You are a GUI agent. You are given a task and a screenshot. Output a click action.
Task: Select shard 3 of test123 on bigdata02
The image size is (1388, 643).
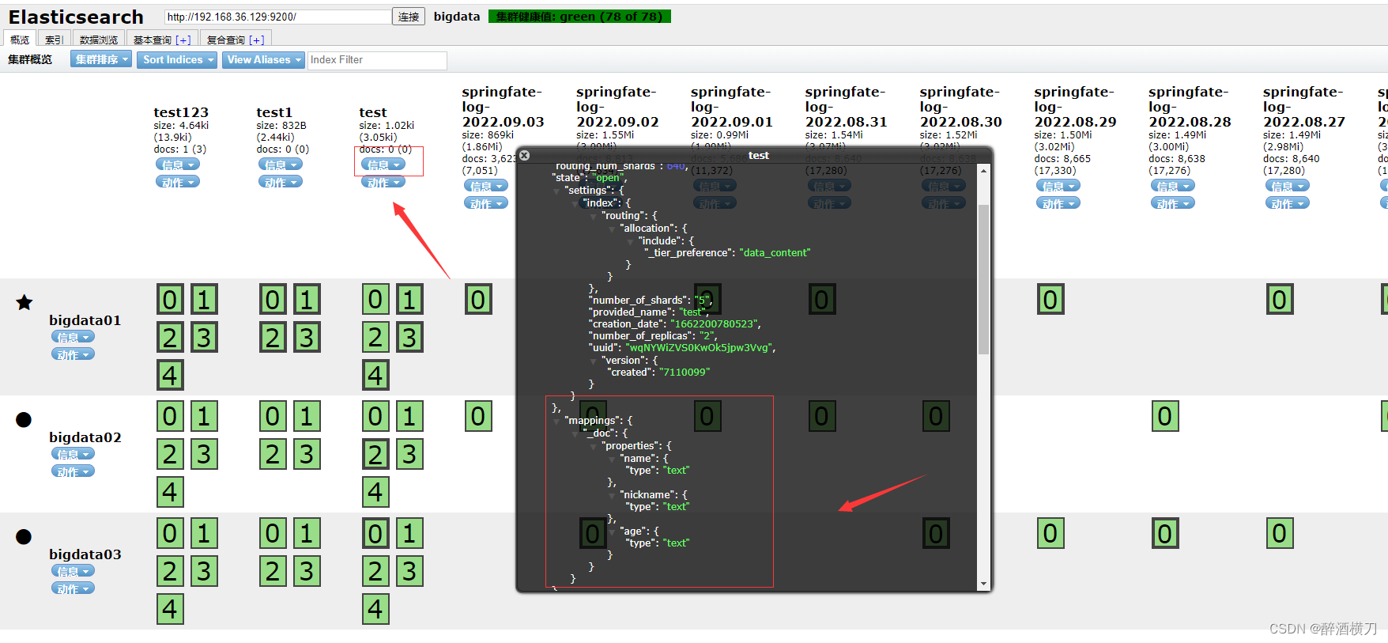click(204, 454)
